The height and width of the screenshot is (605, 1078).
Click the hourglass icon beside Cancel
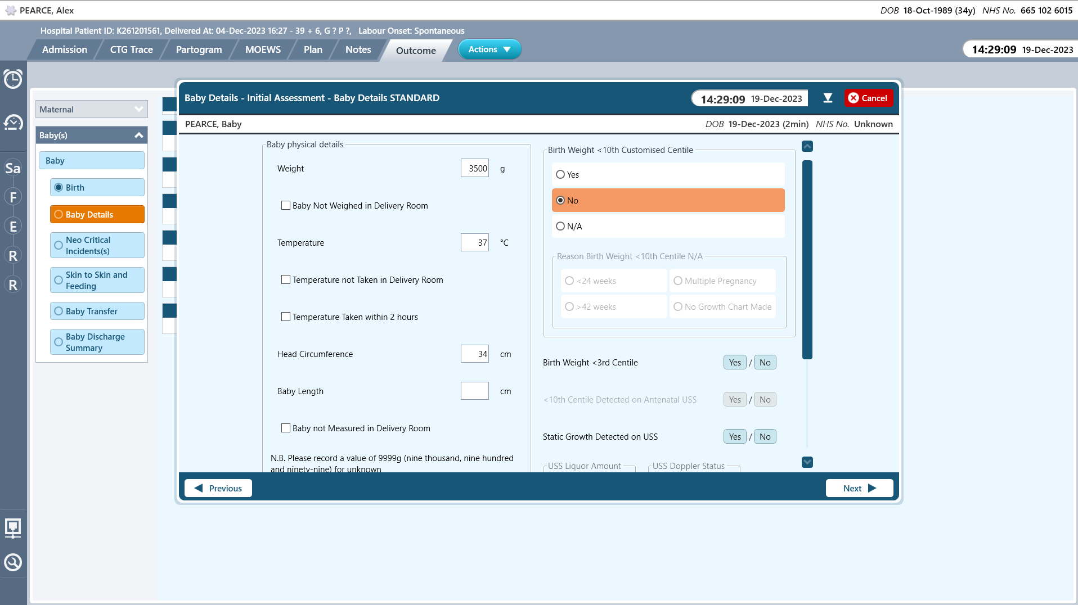[x=828, y=98]
